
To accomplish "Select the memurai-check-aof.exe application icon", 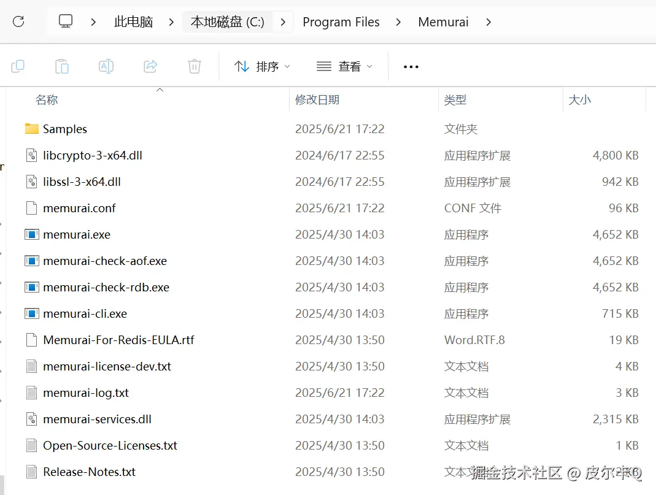I will click(x=32, y=261).
